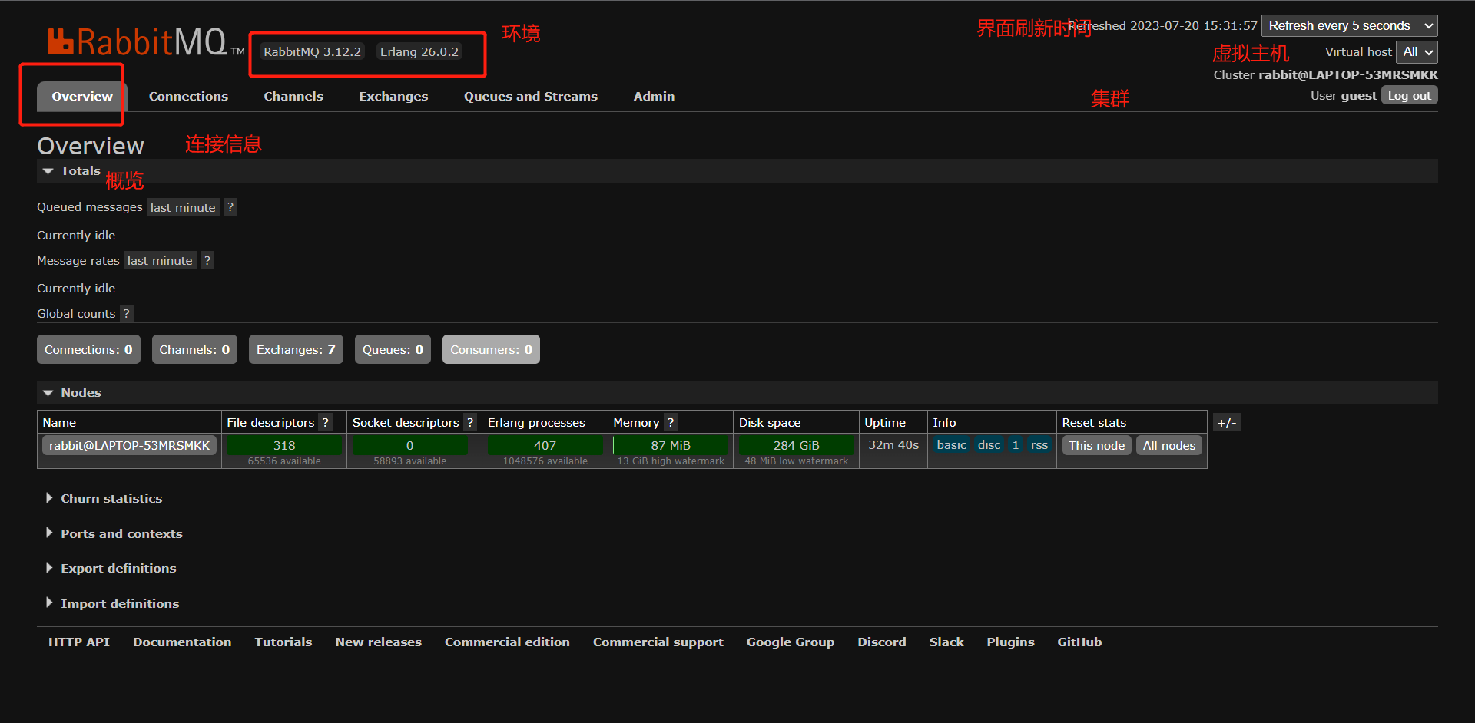Open the Commercial edition link
1475x723 pixels.
pos(507,642)
